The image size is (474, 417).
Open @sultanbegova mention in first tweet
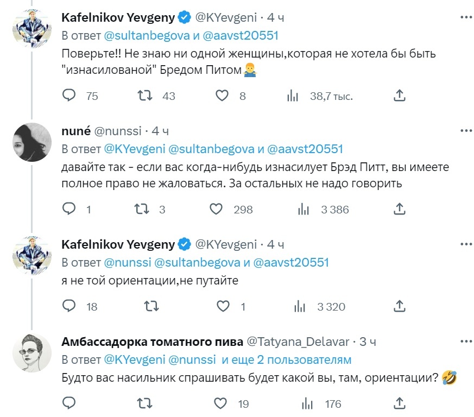point(134,36)
